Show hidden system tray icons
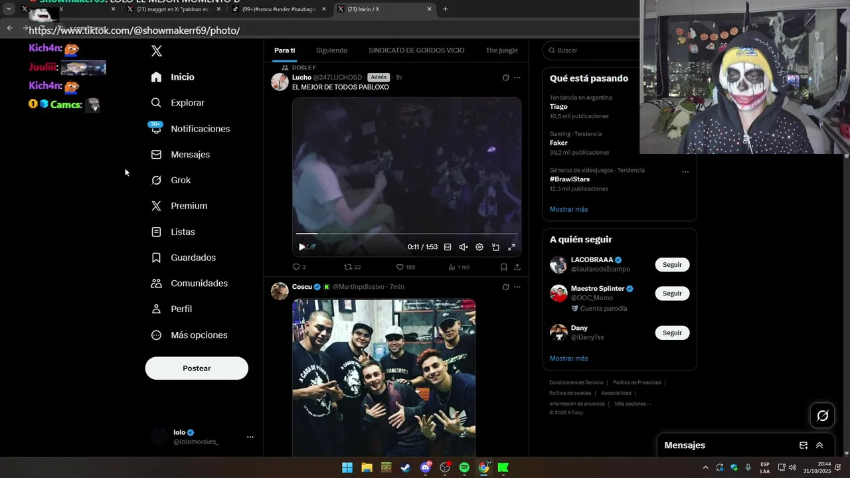 pos(705,467)
